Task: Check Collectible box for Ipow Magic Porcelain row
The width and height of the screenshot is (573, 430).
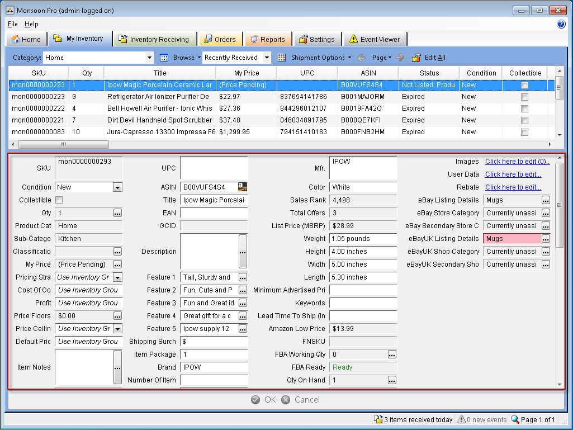Action: coord(524,85)
